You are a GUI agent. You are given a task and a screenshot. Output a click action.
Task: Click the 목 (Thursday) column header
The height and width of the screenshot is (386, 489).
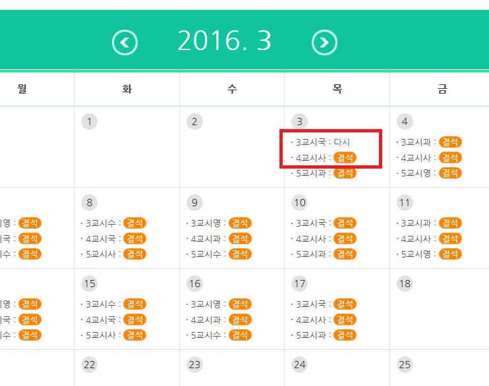337,89
